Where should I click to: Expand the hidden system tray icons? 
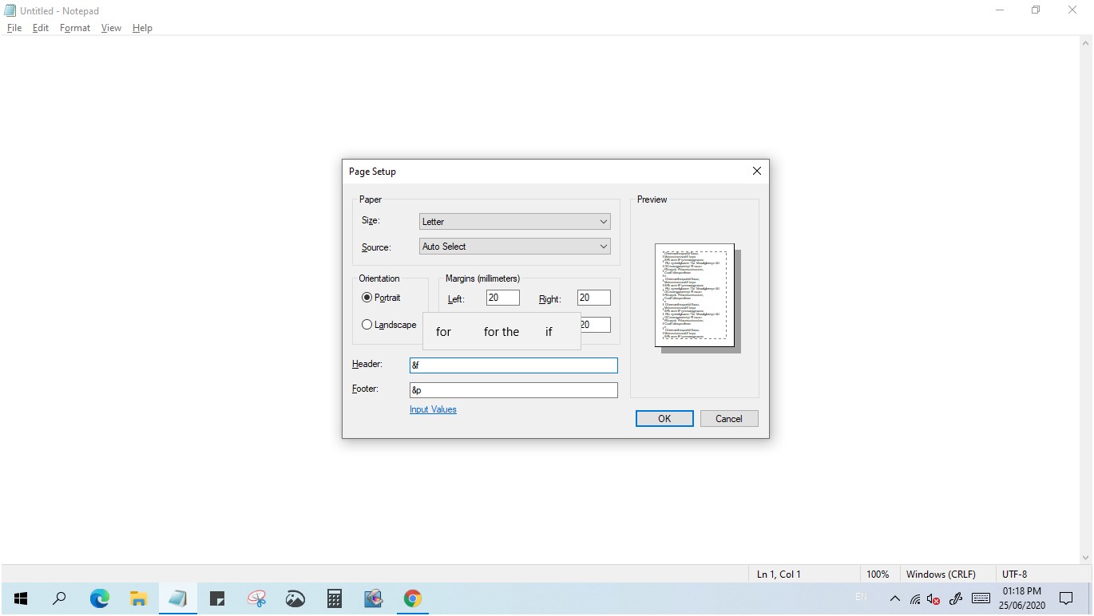894,598
